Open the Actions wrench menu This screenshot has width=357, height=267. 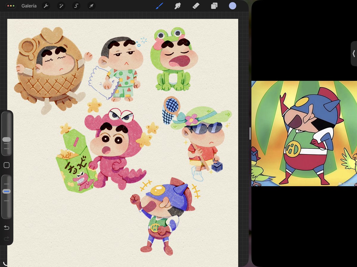(x=46, y=6)
